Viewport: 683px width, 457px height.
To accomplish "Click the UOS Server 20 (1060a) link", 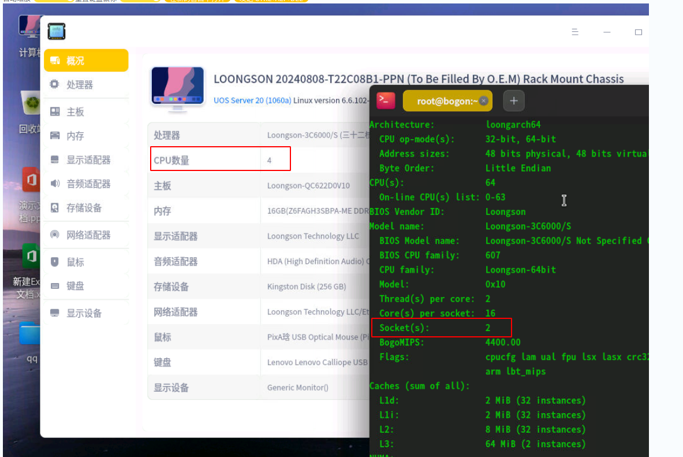I will pos(252,101).
